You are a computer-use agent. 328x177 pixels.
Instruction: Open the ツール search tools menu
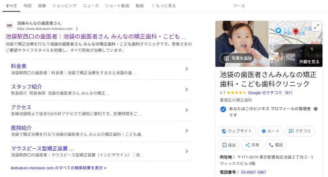(239, 6)
